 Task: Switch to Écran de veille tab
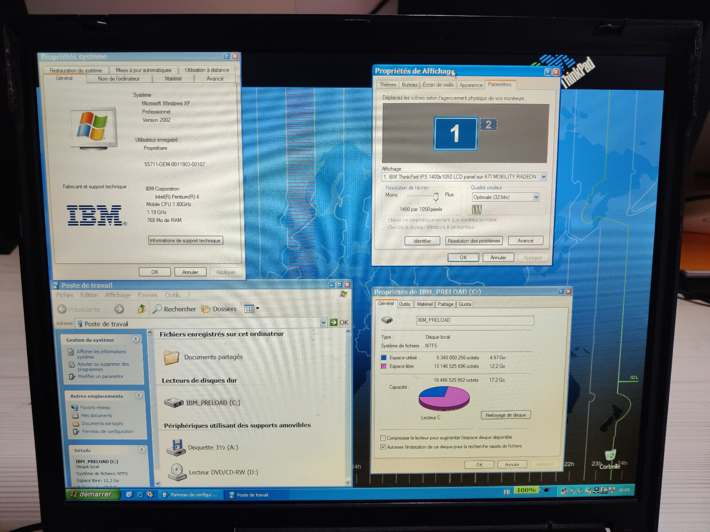[438, 85]
